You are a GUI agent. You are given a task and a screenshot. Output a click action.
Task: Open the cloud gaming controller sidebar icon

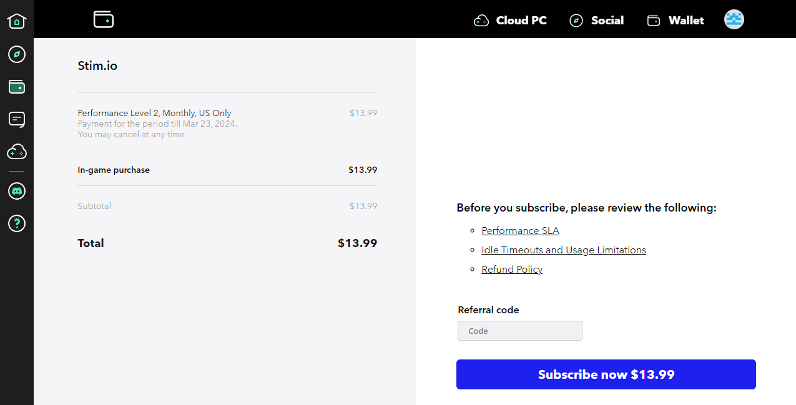pos(17,152)
